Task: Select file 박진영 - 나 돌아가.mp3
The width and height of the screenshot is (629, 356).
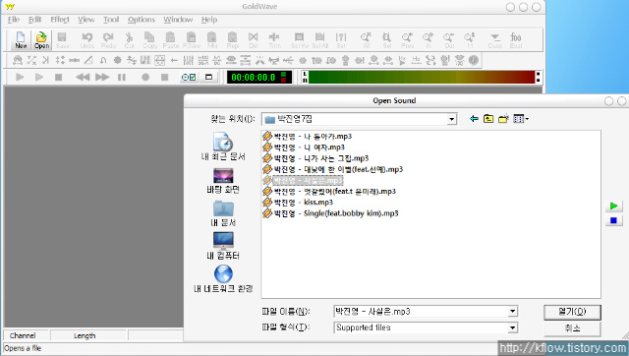Action: (x=308, y=137)
